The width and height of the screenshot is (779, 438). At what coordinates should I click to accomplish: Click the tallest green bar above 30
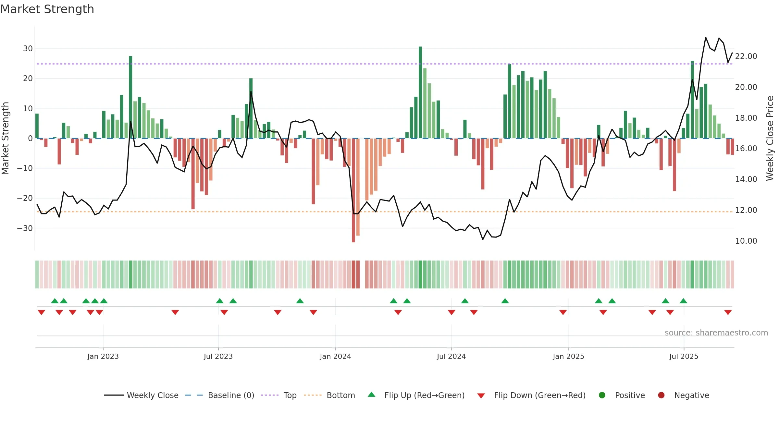420,92
